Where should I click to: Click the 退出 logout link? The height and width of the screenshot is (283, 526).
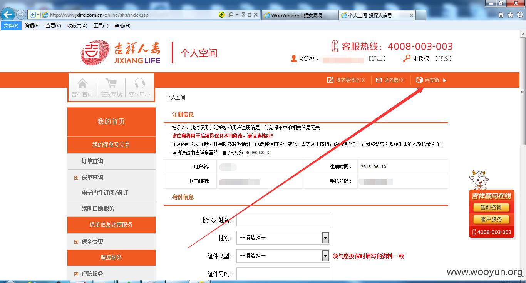[x=377, y=58]
